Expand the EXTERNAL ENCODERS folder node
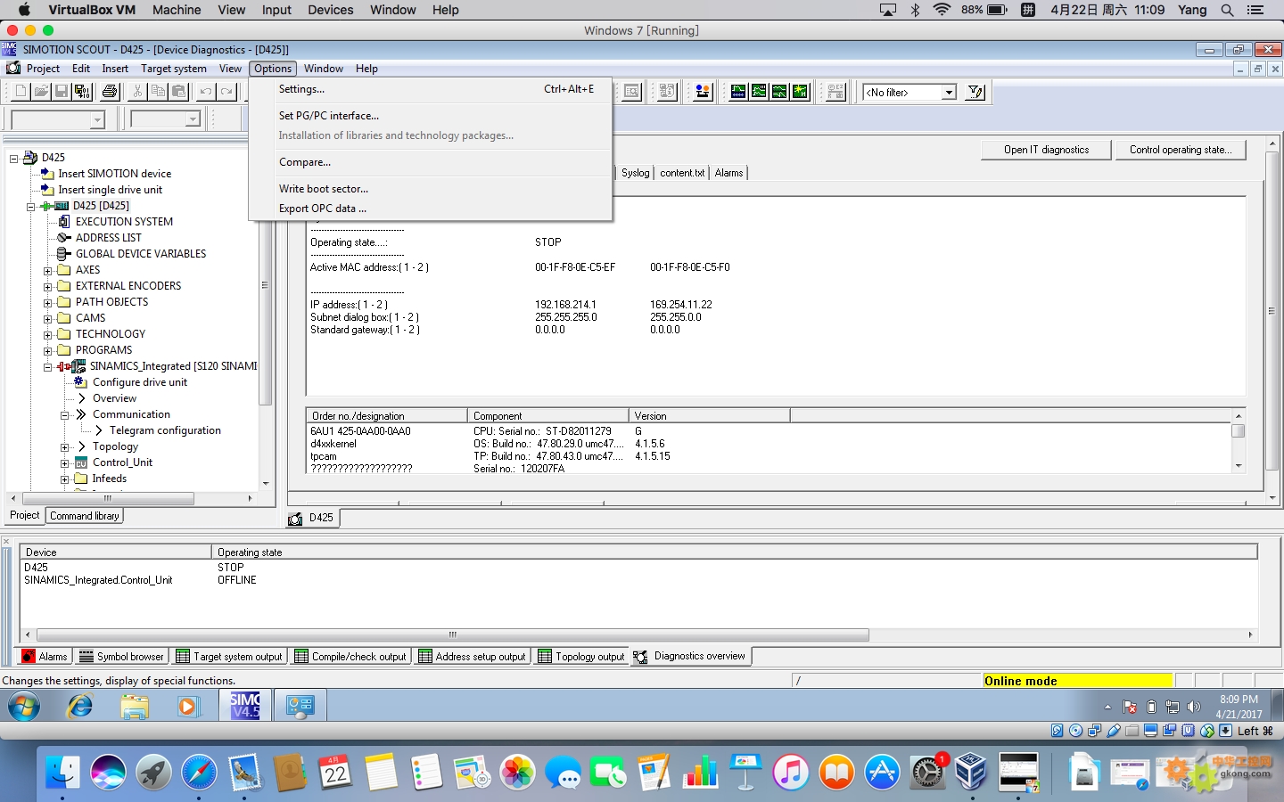This screenshot has height=802, width=1284. (48, 287)
